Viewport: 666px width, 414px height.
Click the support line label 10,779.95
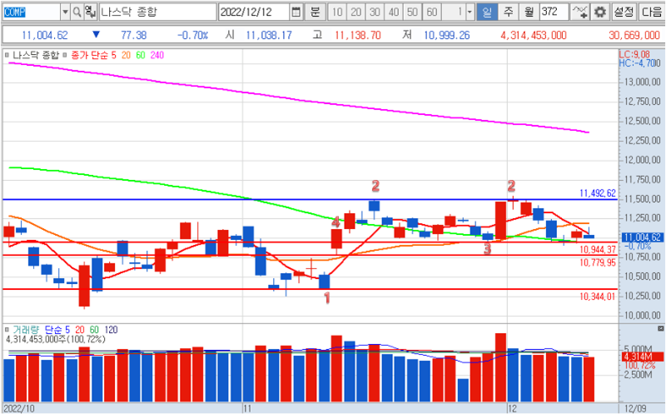point(598,262)
